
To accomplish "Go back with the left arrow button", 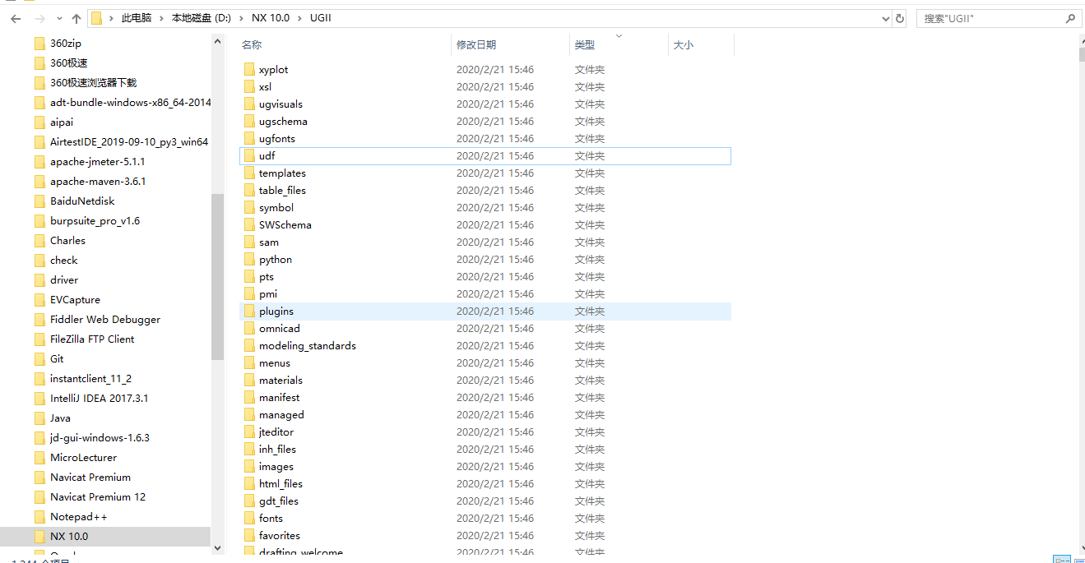I will coord(16,18).
